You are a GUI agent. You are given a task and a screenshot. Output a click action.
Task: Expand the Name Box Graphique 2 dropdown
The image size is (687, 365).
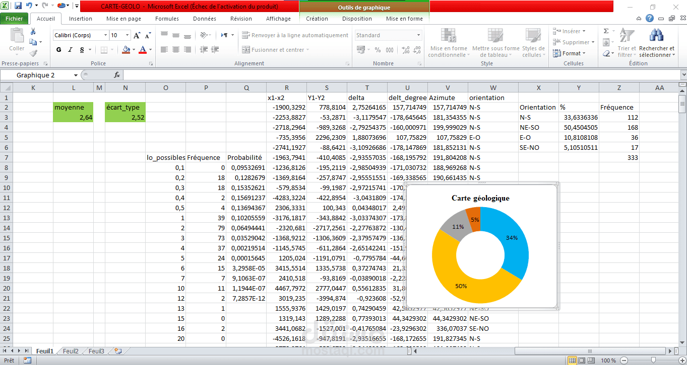point(76,75)
